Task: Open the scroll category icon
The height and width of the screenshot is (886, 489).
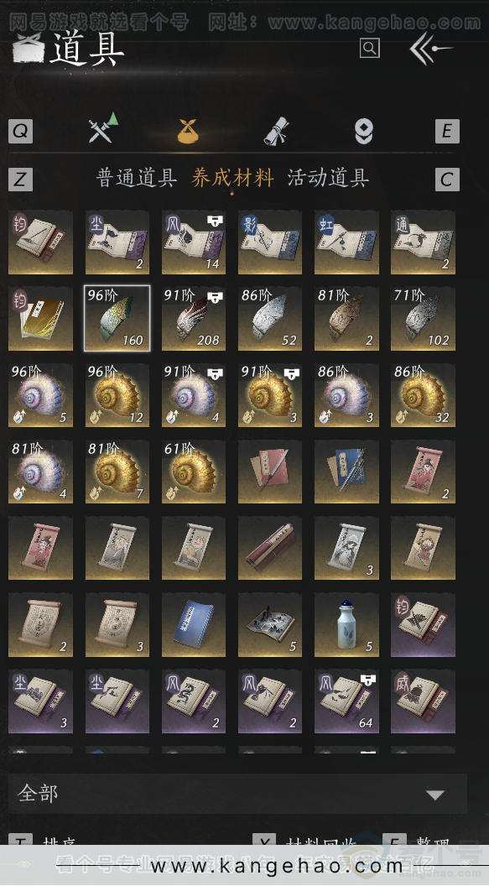Action: (x=277, y=132)
